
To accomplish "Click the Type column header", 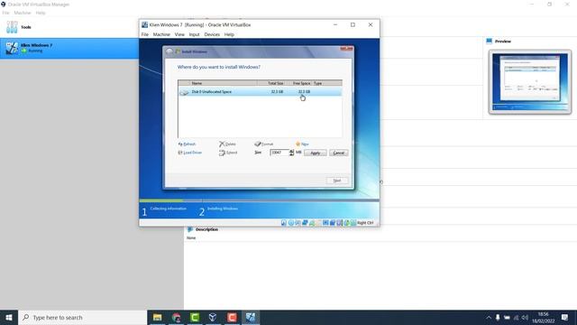I will click(326, 83).
